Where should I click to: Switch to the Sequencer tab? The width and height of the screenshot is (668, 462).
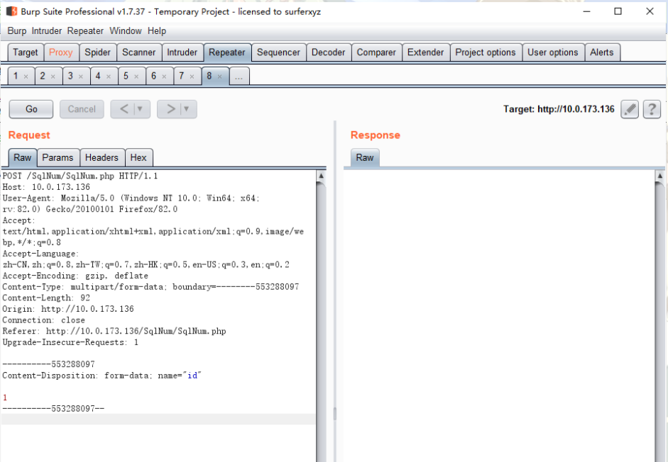pos(278,52)
